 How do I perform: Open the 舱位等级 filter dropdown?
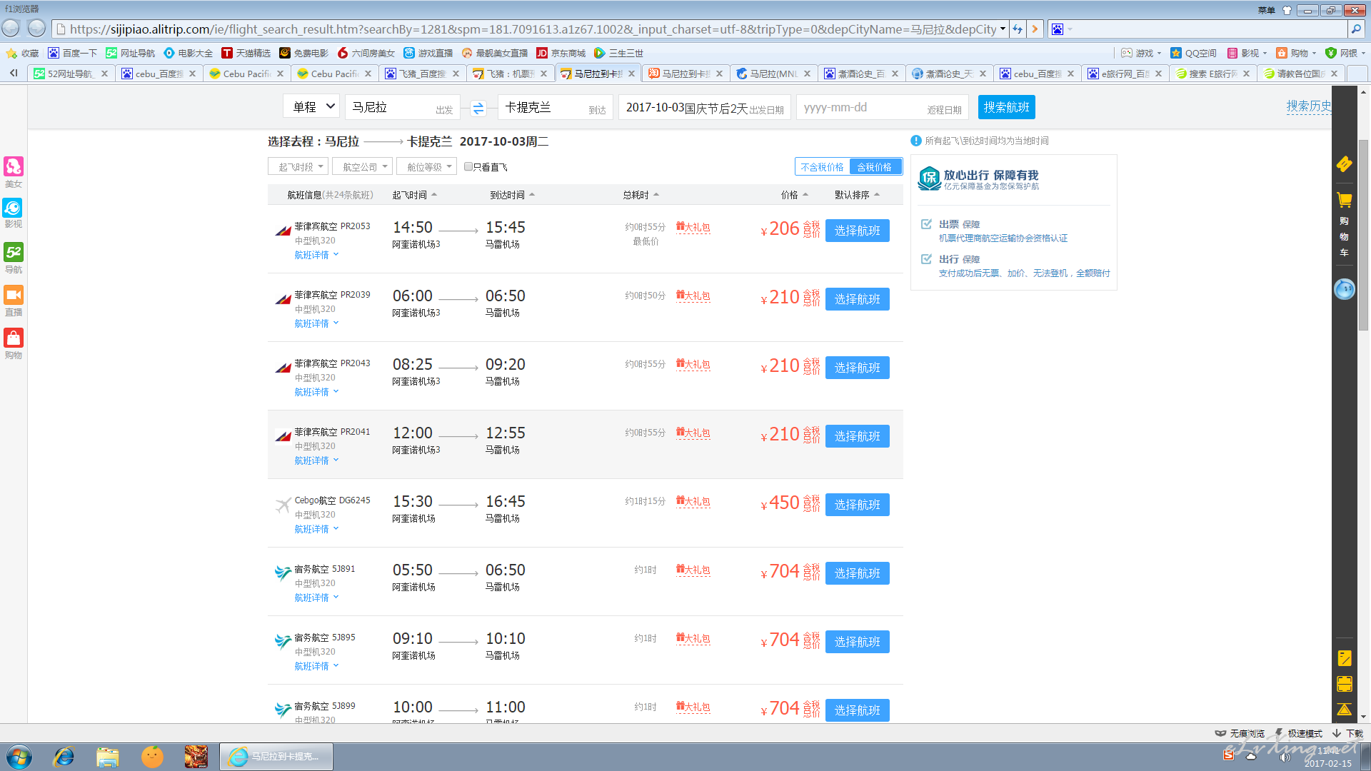pyautogui.click(x=426, y=166)
